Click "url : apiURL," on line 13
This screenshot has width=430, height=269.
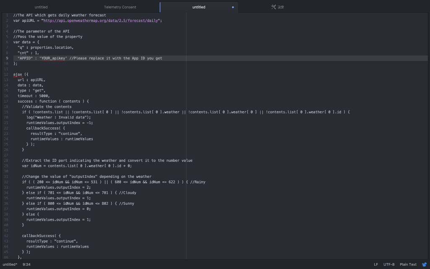pos(31,80)
